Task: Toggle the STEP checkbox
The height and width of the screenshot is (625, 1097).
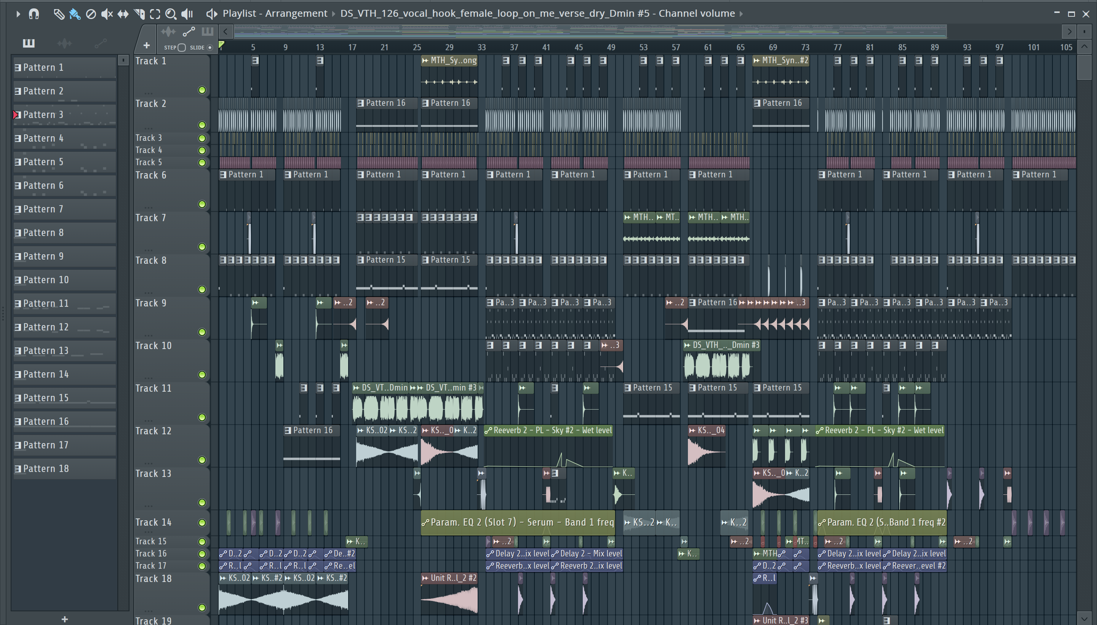Action: coord(182,47)
